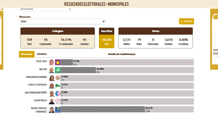Switch to the Resumido tab

(x=27, y=54)
